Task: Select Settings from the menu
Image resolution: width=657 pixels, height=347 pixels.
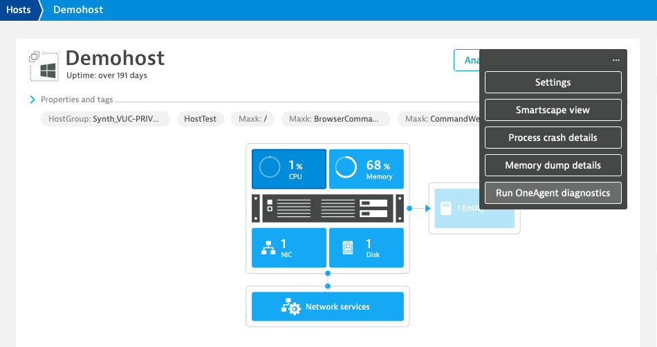Action: (553, 82)
